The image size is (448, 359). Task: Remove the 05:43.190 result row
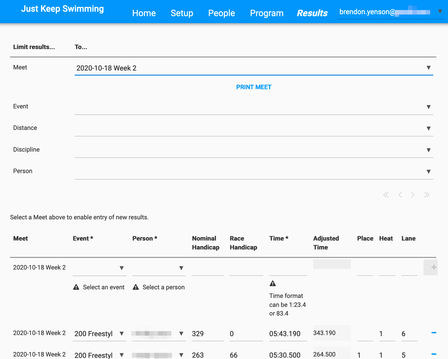[434, 333]
